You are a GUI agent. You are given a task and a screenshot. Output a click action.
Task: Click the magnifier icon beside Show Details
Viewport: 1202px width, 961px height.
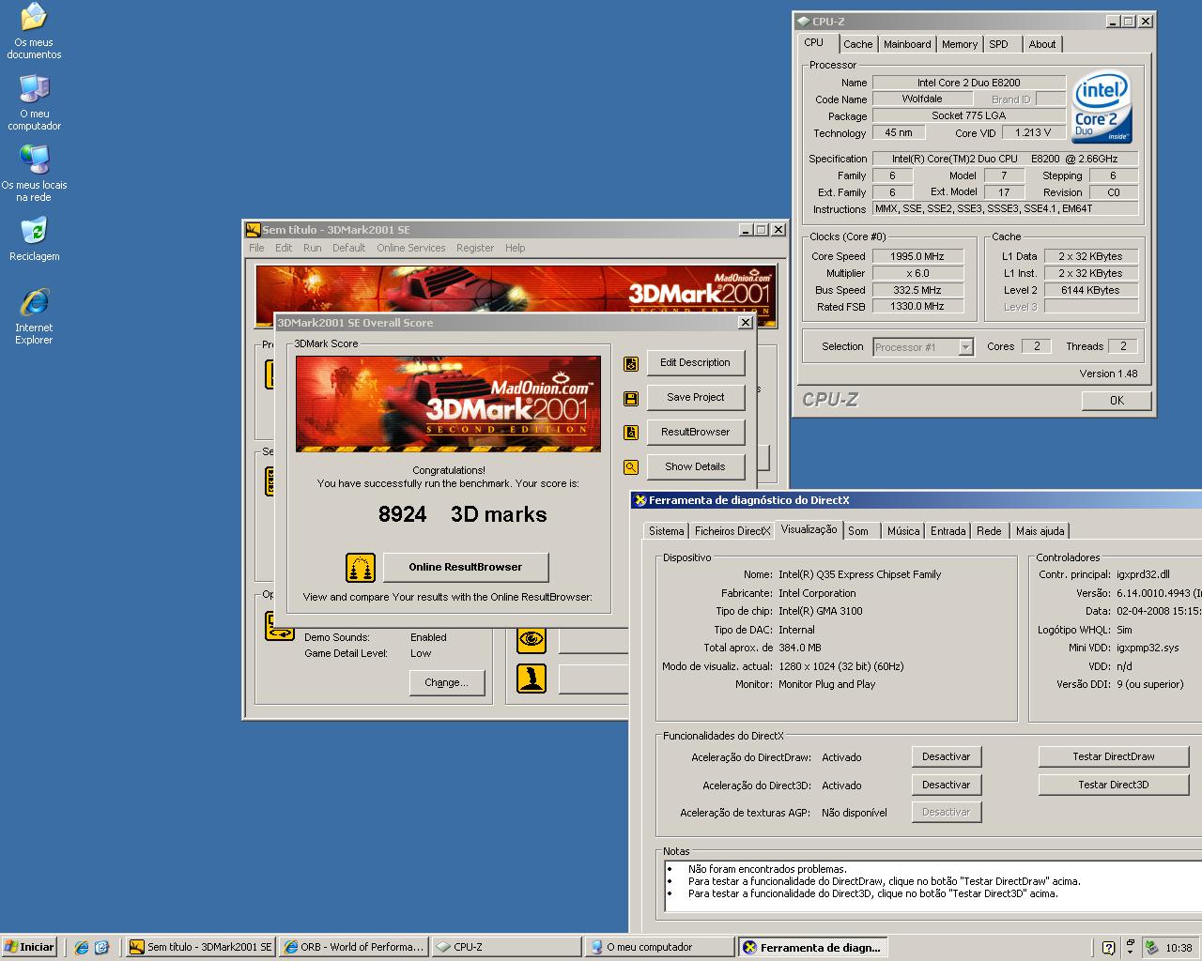(x=631, y=466)
